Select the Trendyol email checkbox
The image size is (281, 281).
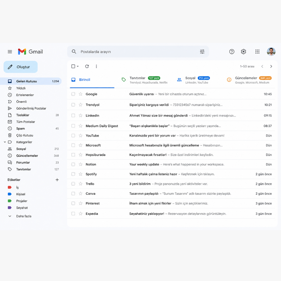73,105
